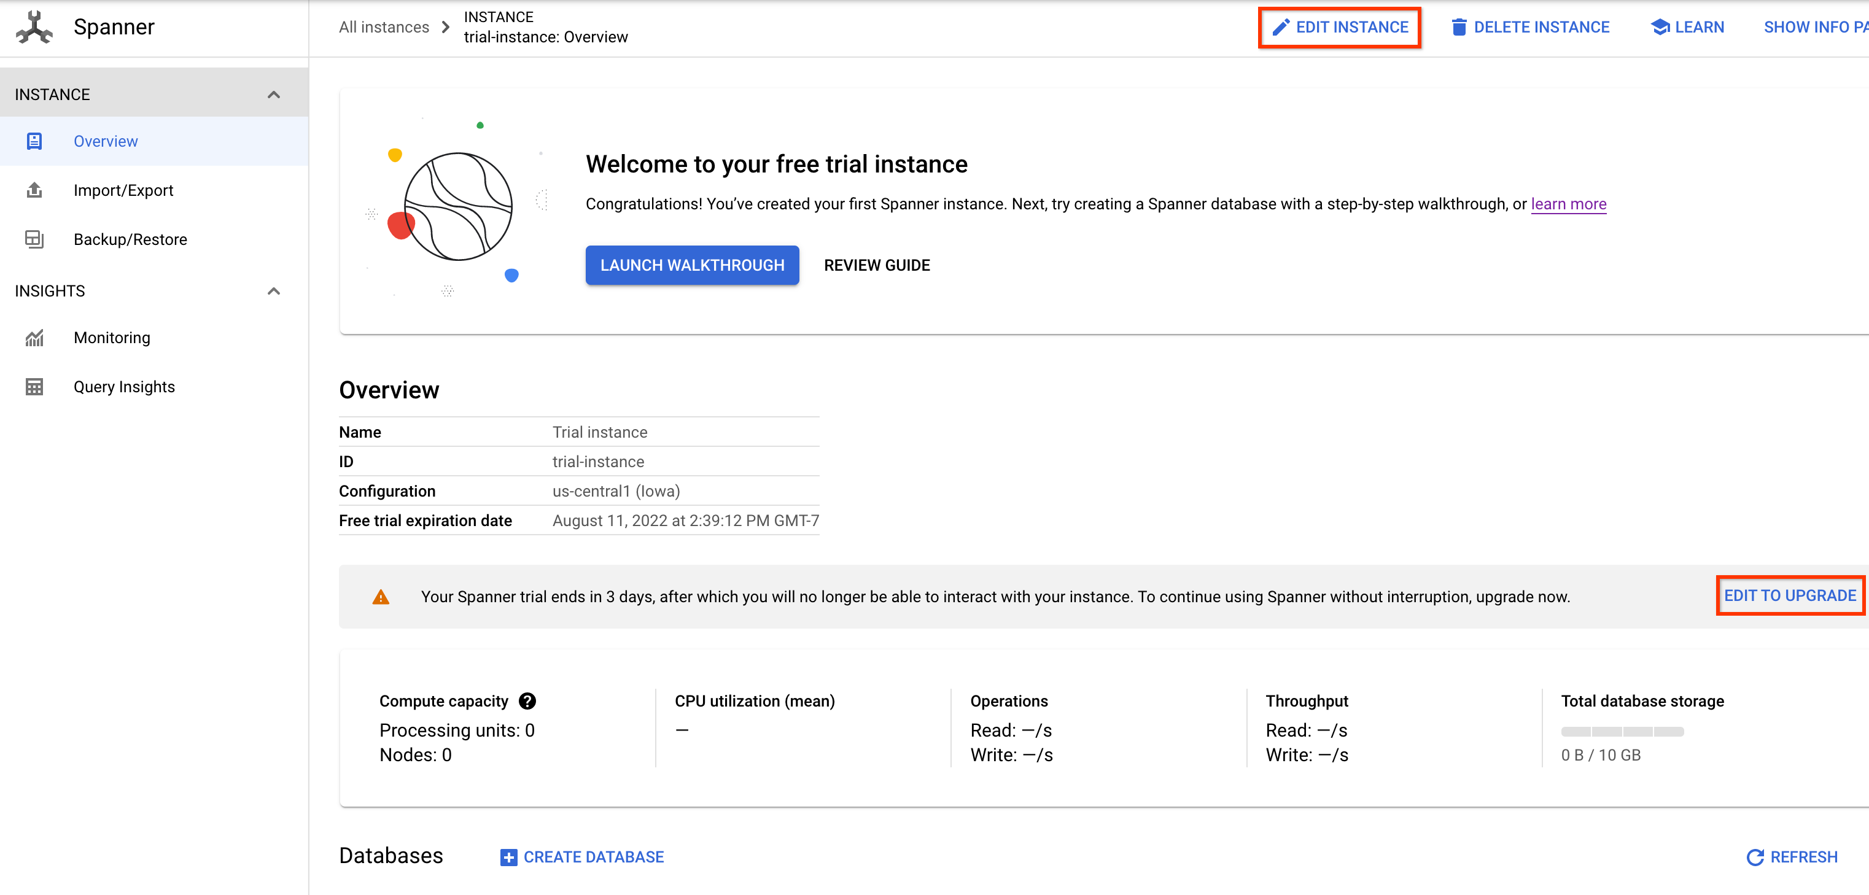Click the Learn graduation cap icon

1659,26
